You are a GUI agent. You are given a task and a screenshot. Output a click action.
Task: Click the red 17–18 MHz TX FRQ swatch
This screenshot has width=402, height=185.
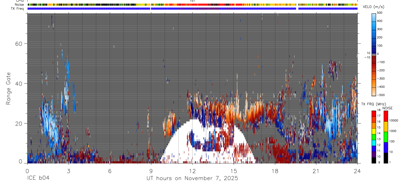point(374,113)
